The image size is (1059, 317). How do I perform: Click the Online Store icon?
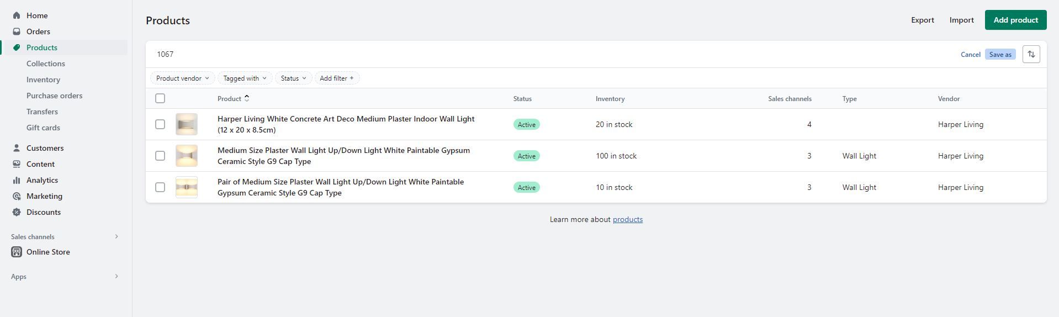17,252
